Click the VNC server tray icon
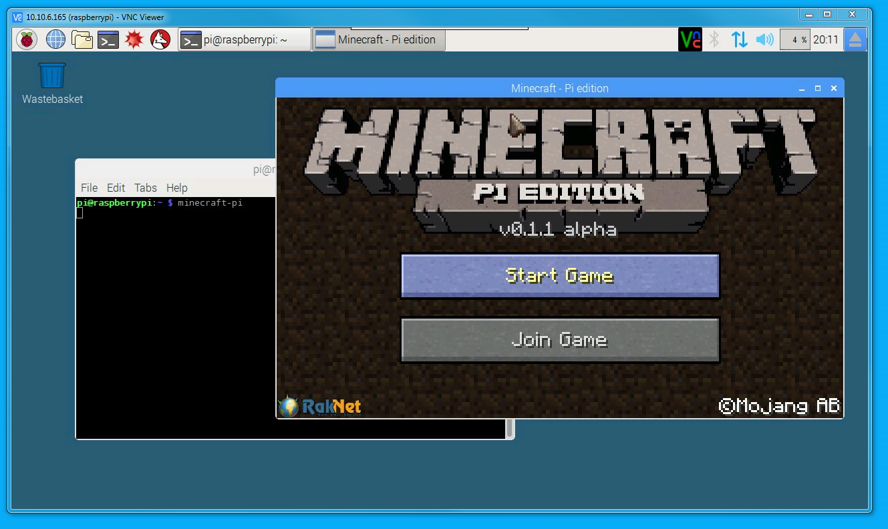The image size is (888, 529). click(x=690, y=40)
